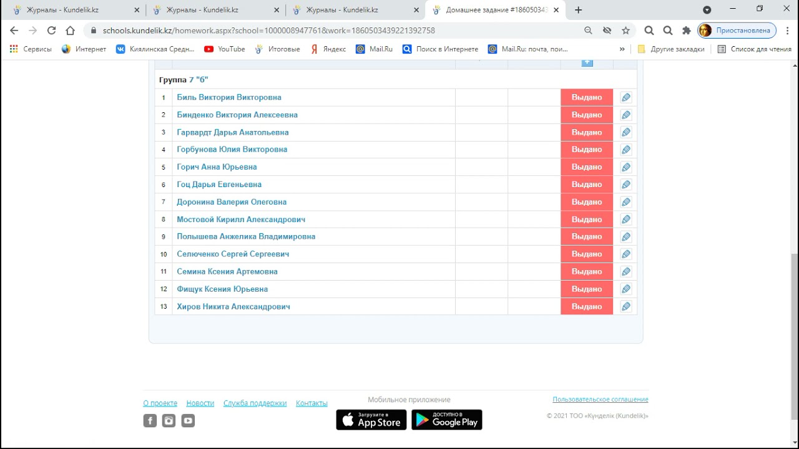Image resolution: width=799 pixels, height=449 pixels.
Task: Open the Контакты footer link
Action: coord(311,403)
